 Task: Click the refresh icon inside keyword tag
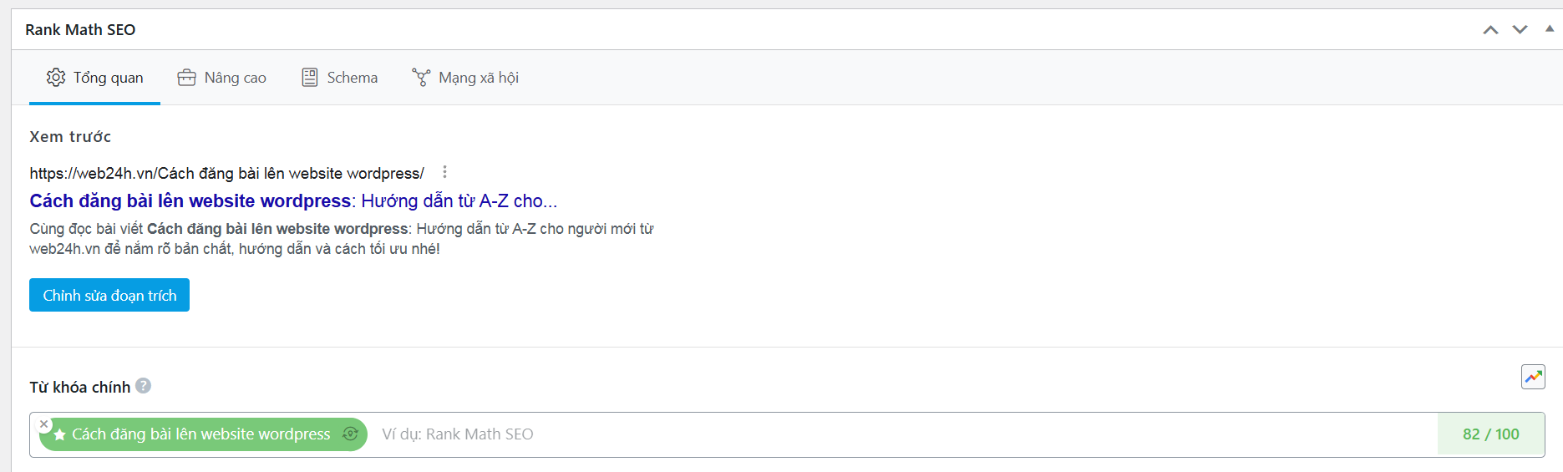[351, 434]
